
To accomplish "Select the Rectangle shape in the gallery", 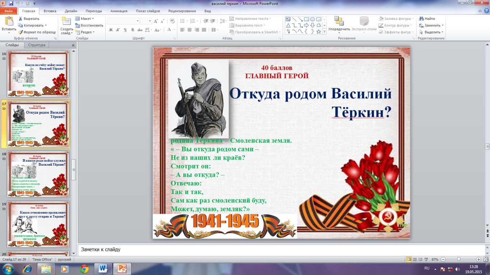I will pyautogui.click(x=306, y=19).
